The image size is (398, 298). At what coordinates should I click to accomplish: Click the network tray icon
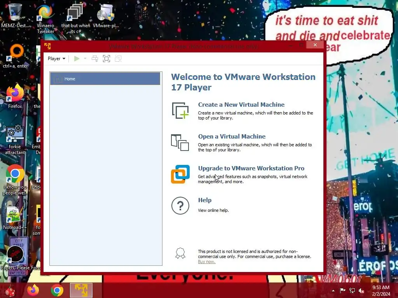click(352, 291)
